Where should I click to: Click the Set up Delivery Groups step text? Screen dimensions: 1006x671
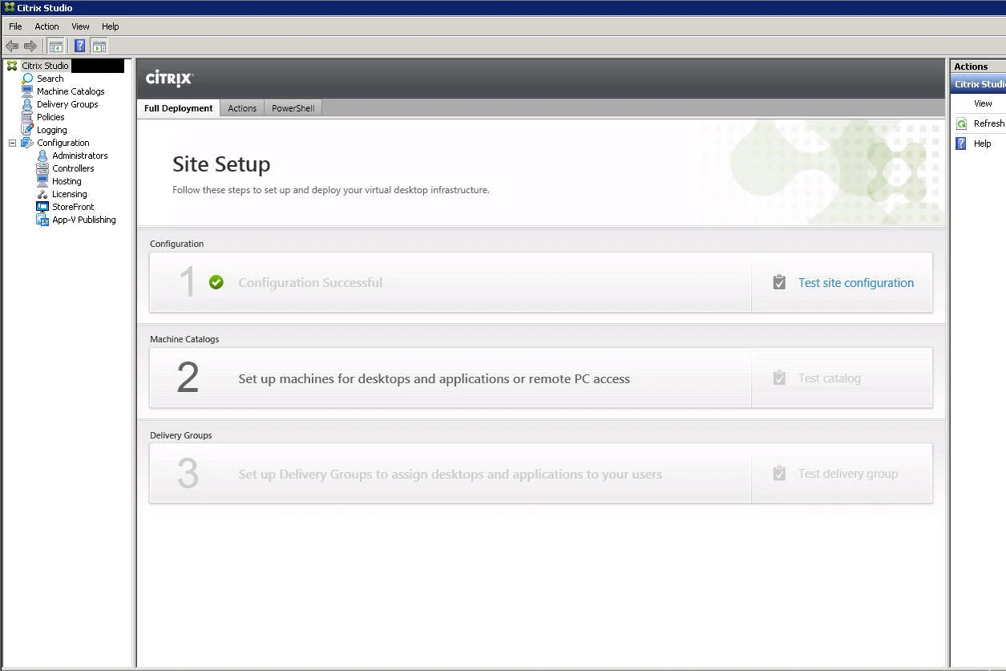450,474
